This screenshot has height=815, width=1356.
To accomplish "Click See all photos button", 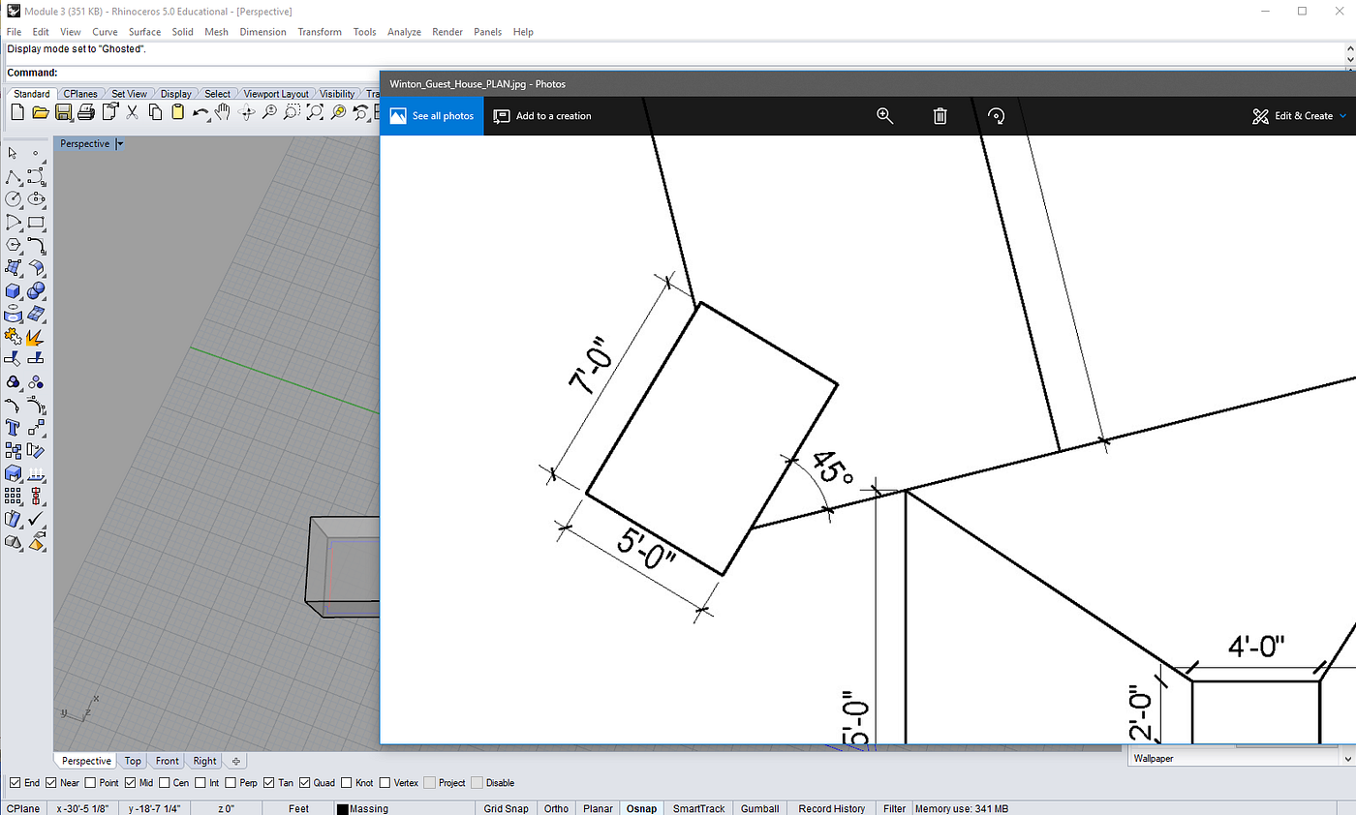I will [x=432, y=116].
